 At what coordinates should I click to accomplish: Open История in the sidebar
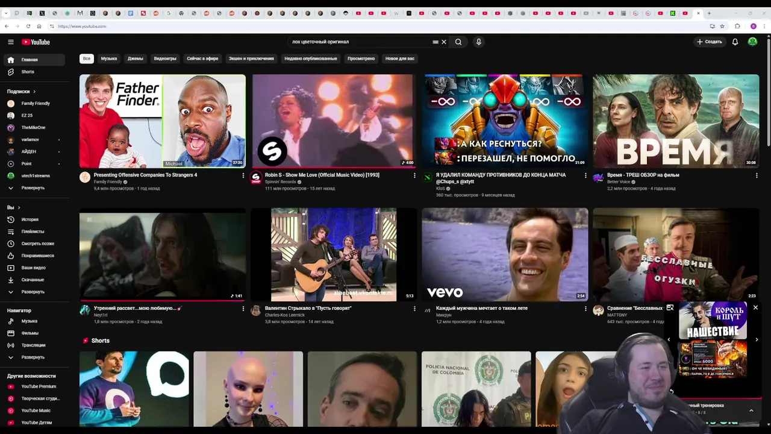click(35, 219)
